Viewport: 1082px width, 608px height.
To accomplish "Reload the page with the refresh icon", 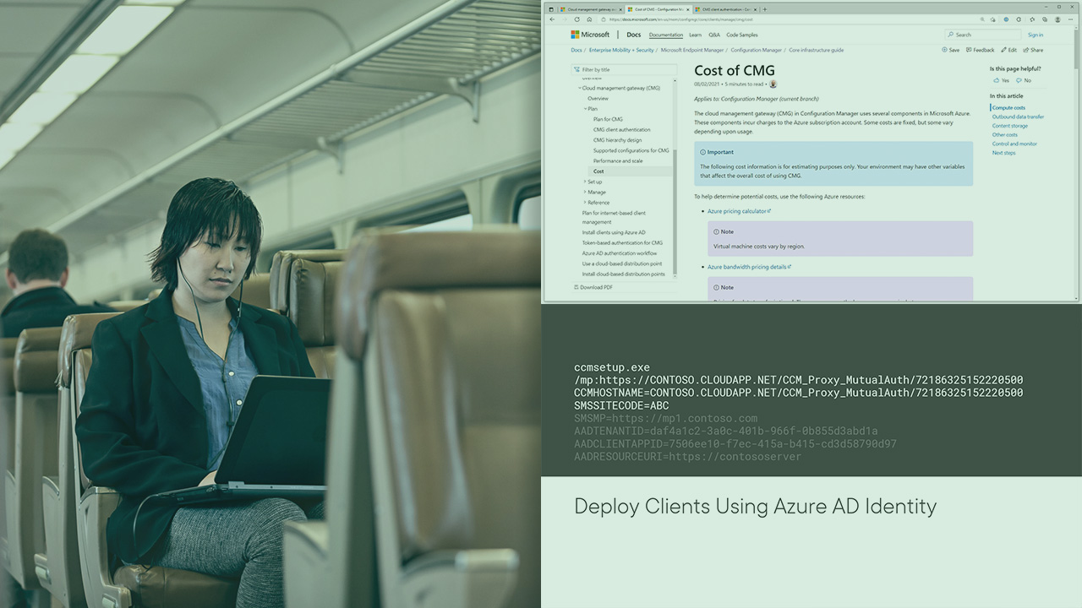I will (576, 19).
